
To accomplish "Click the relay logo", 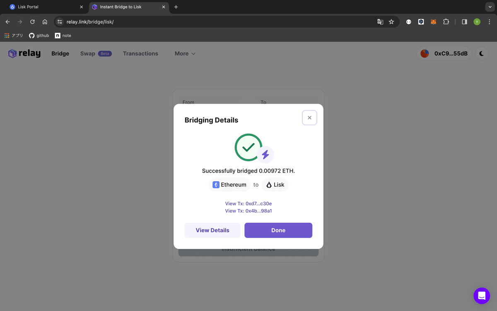I will tap(24, 53).
